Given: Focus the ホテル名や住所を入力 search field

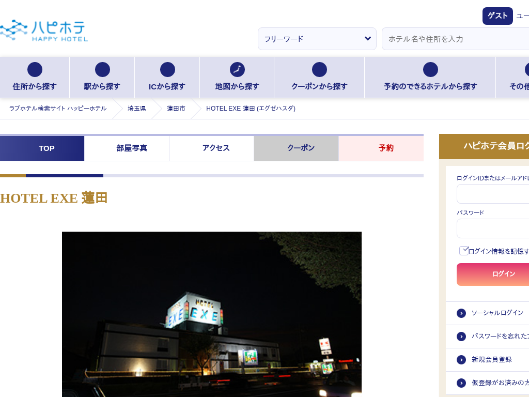Looking at the screenshot, I should click(456, 39).
